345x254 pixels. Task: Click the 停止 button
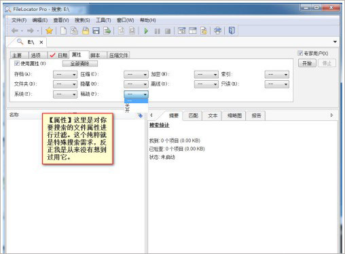click(327, 63)
